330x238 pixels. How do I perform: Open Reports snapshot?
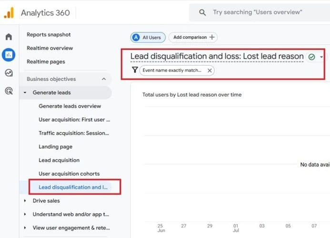click(x=49, y=35)
